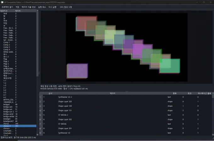
Task: Click 다시 실행 to redo
Action: point(53,7)
